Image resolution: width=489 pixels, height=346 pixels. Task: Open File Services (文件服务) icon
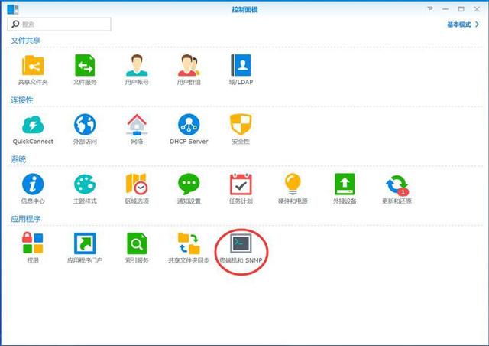(x=85, y=65)
